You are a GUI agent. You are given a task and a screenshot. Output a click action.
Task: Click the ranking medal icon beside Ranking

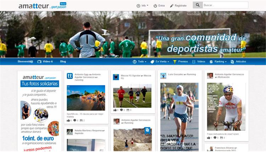(211, 62)
